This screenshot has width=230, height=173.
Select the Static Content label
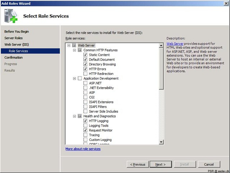99,55
